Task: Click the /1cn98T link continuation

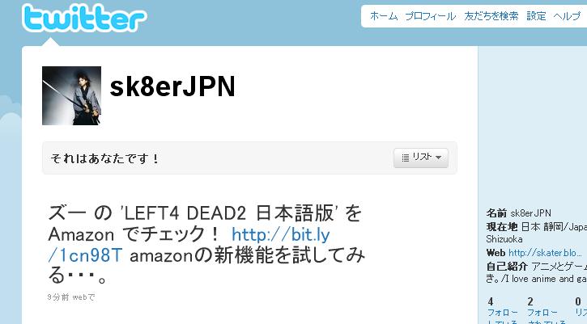Action: coord(85,255)
